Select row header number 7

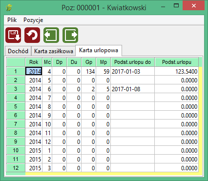point(16,124)
